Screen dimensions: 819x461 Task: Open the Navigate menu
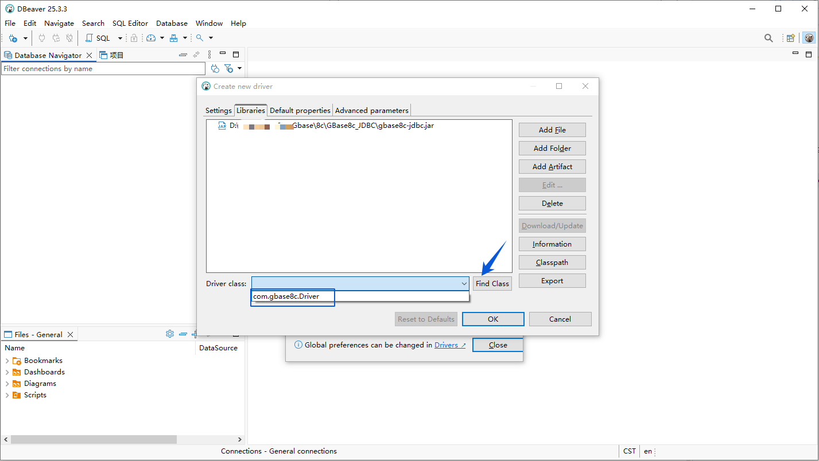59,23
